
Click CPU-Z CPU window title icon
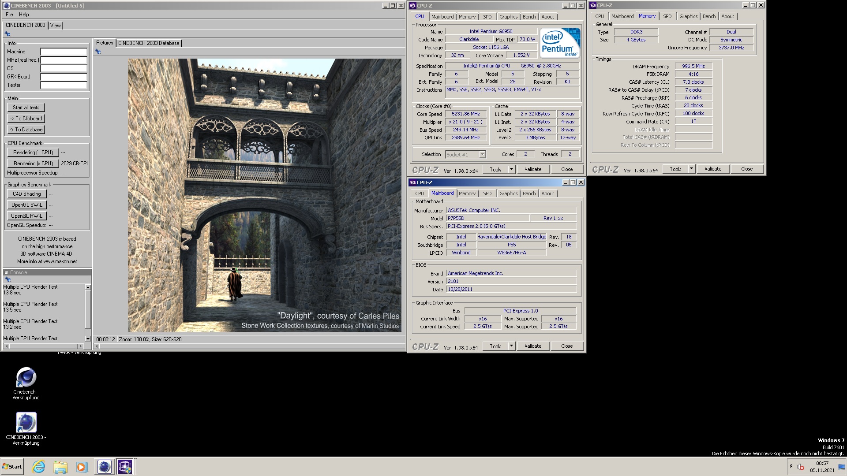(413, 6)
